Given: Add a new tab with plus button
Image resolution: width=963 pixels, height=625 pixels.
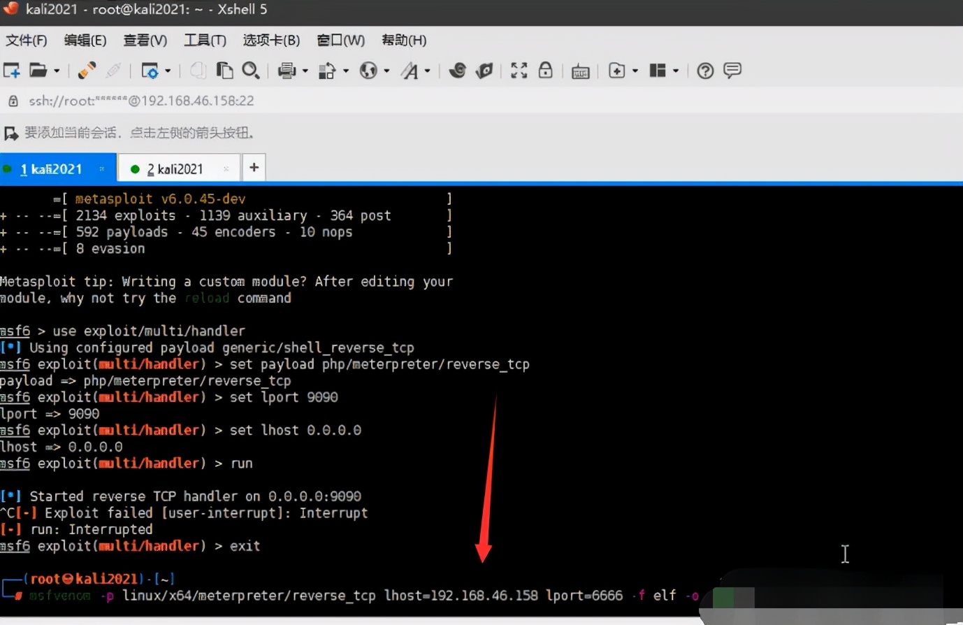Looking at the screenshot, I should [x=254, y=167].
